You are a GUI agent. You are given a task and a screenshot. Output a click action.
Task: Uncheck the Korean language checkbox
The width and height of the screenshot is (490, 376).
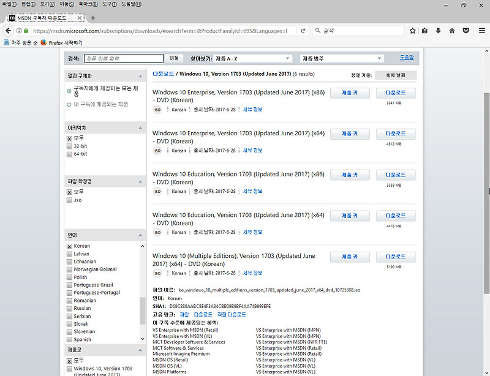click(69, 246)
